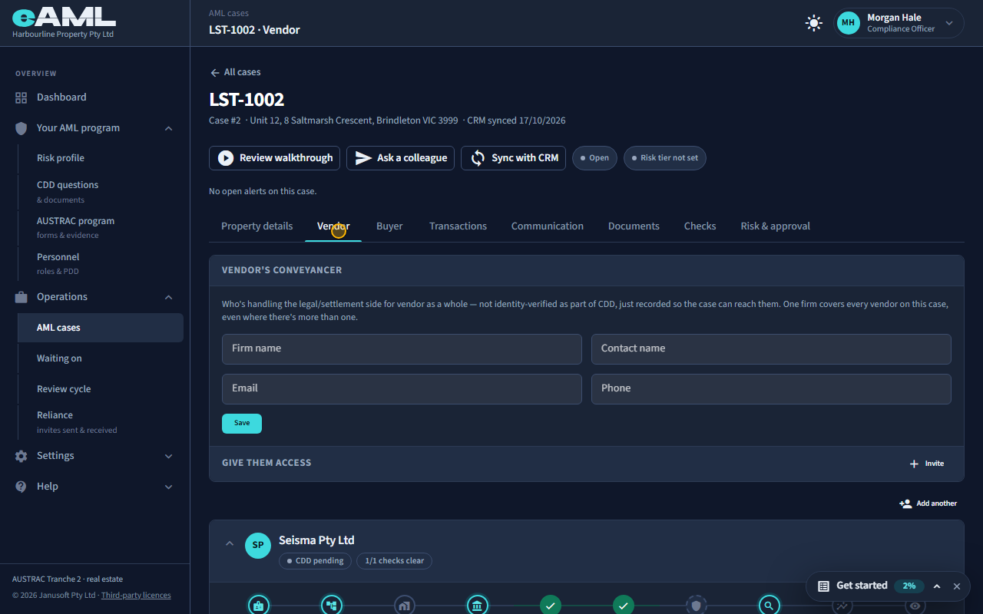
Task: Switch to the Transactions tab
Action: point(458,226)
